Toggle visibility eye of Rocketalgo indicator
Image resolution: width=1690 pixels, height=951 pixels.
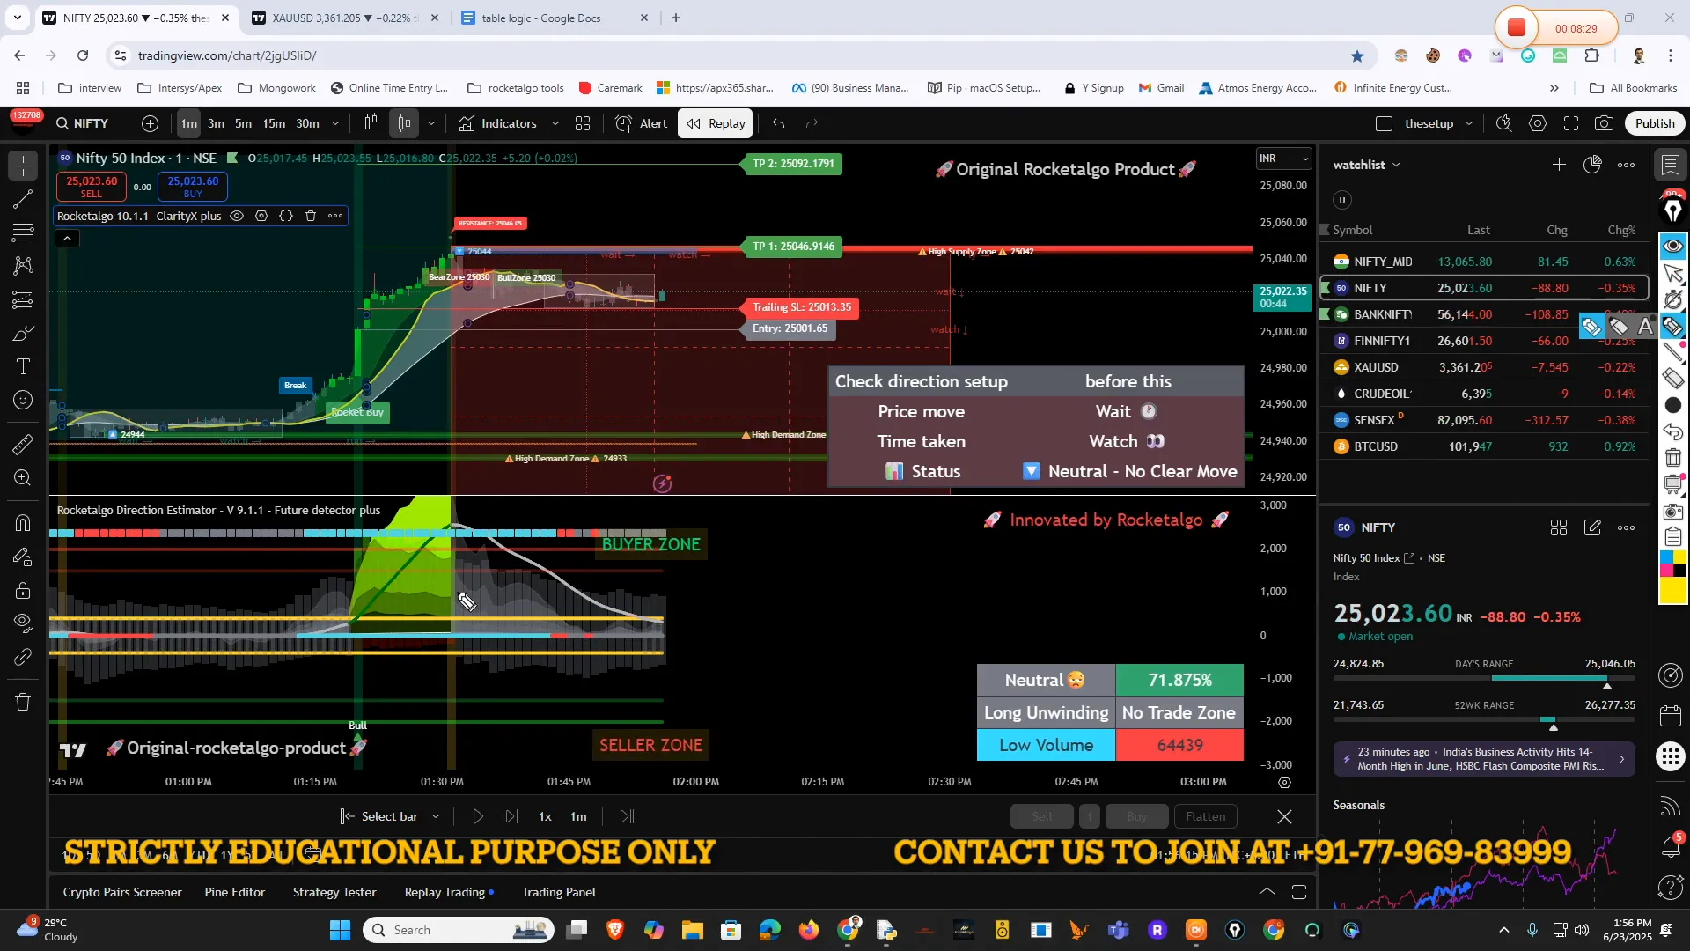tap(237, 216)
